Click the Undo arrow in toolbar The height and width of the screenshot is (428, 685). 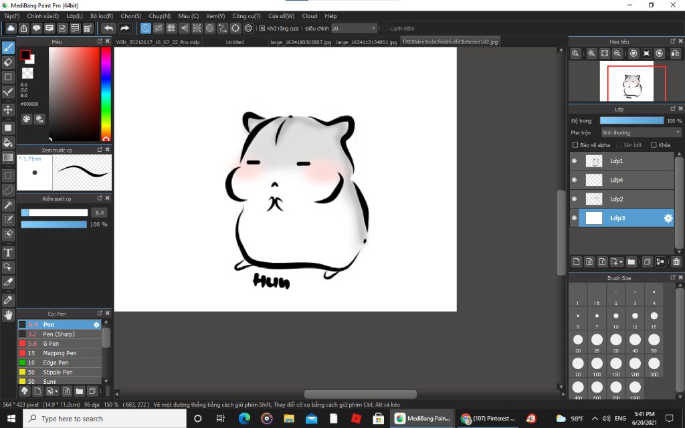(x=108, y=28)
